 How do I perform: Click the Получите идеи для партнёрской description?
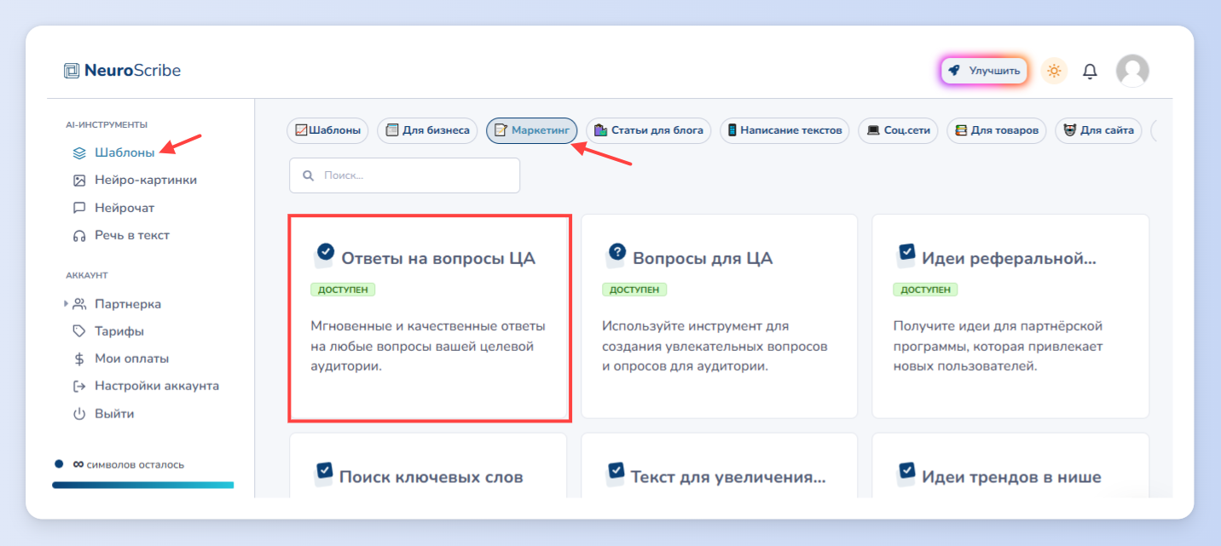point(998,346)
